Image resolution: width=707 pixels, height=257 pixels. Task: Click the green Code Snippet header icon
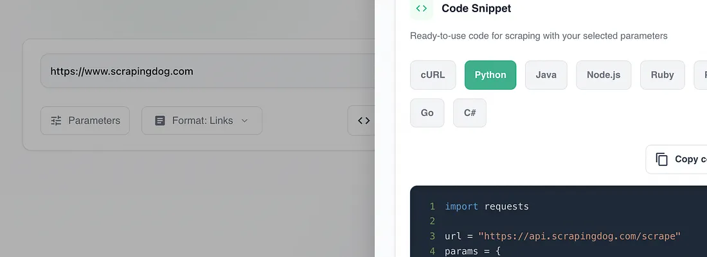tap(422, 8)
